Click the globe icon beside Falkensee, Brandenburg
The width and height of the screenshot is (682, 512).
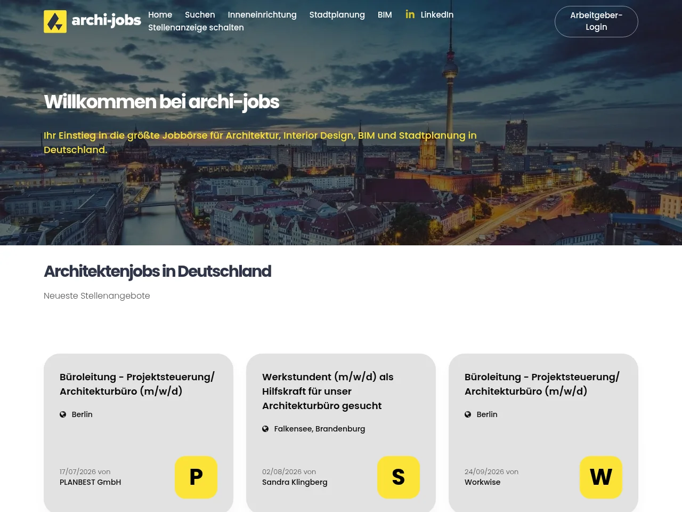click(265, 429)
